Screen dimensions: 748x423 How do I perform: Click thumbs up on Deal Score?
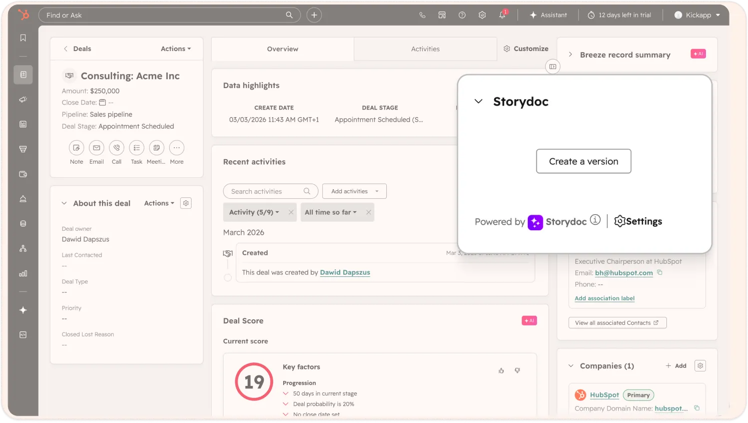501,370
